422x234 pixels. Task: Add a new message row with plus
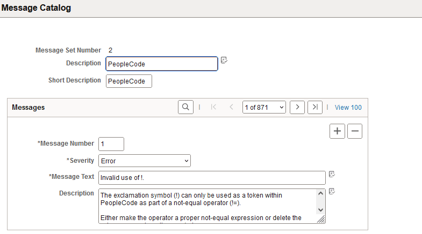tap(337, 131)
